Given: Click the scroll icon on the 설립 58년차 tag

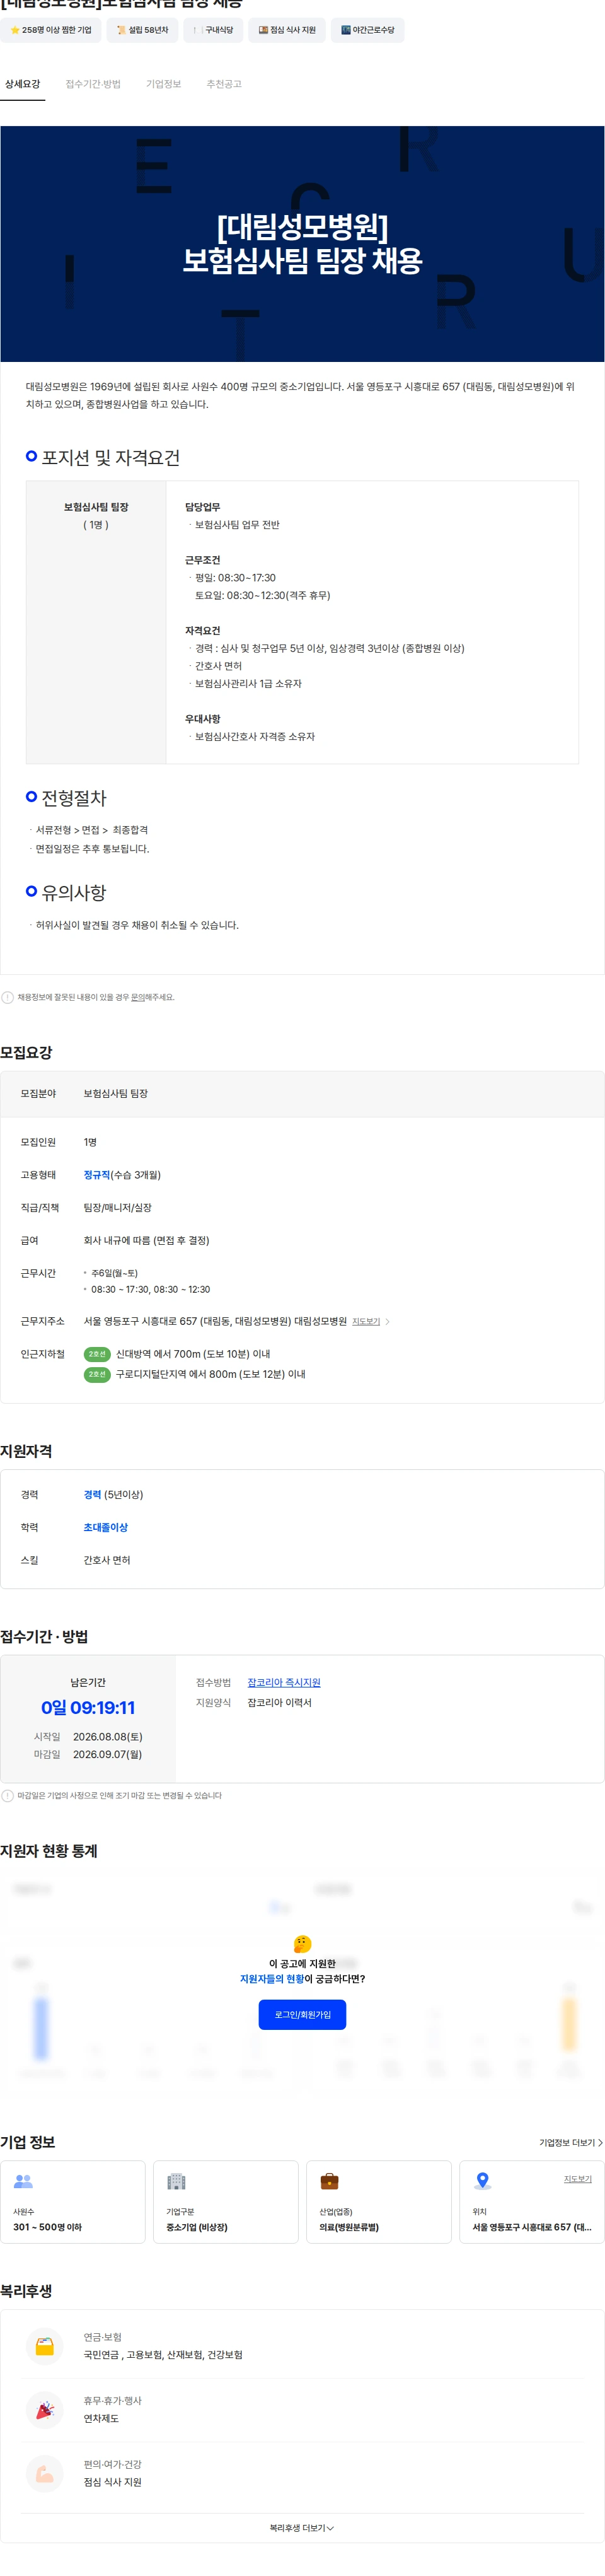Looking at the screenshot, I should [121, 30].
